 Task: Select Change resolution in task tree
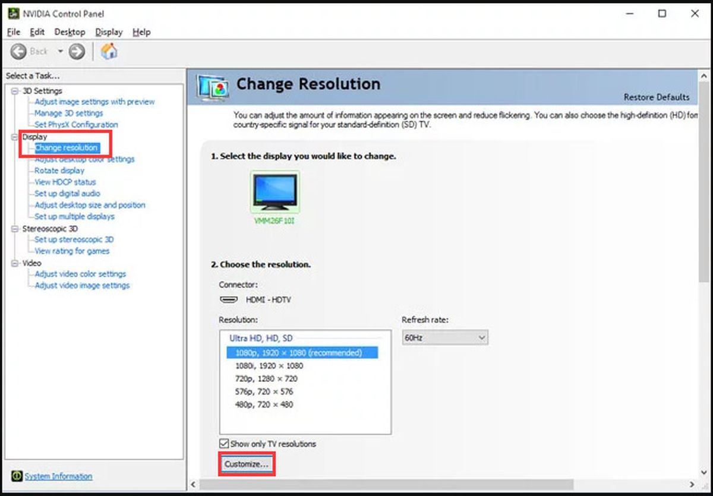tap(66, 147)
